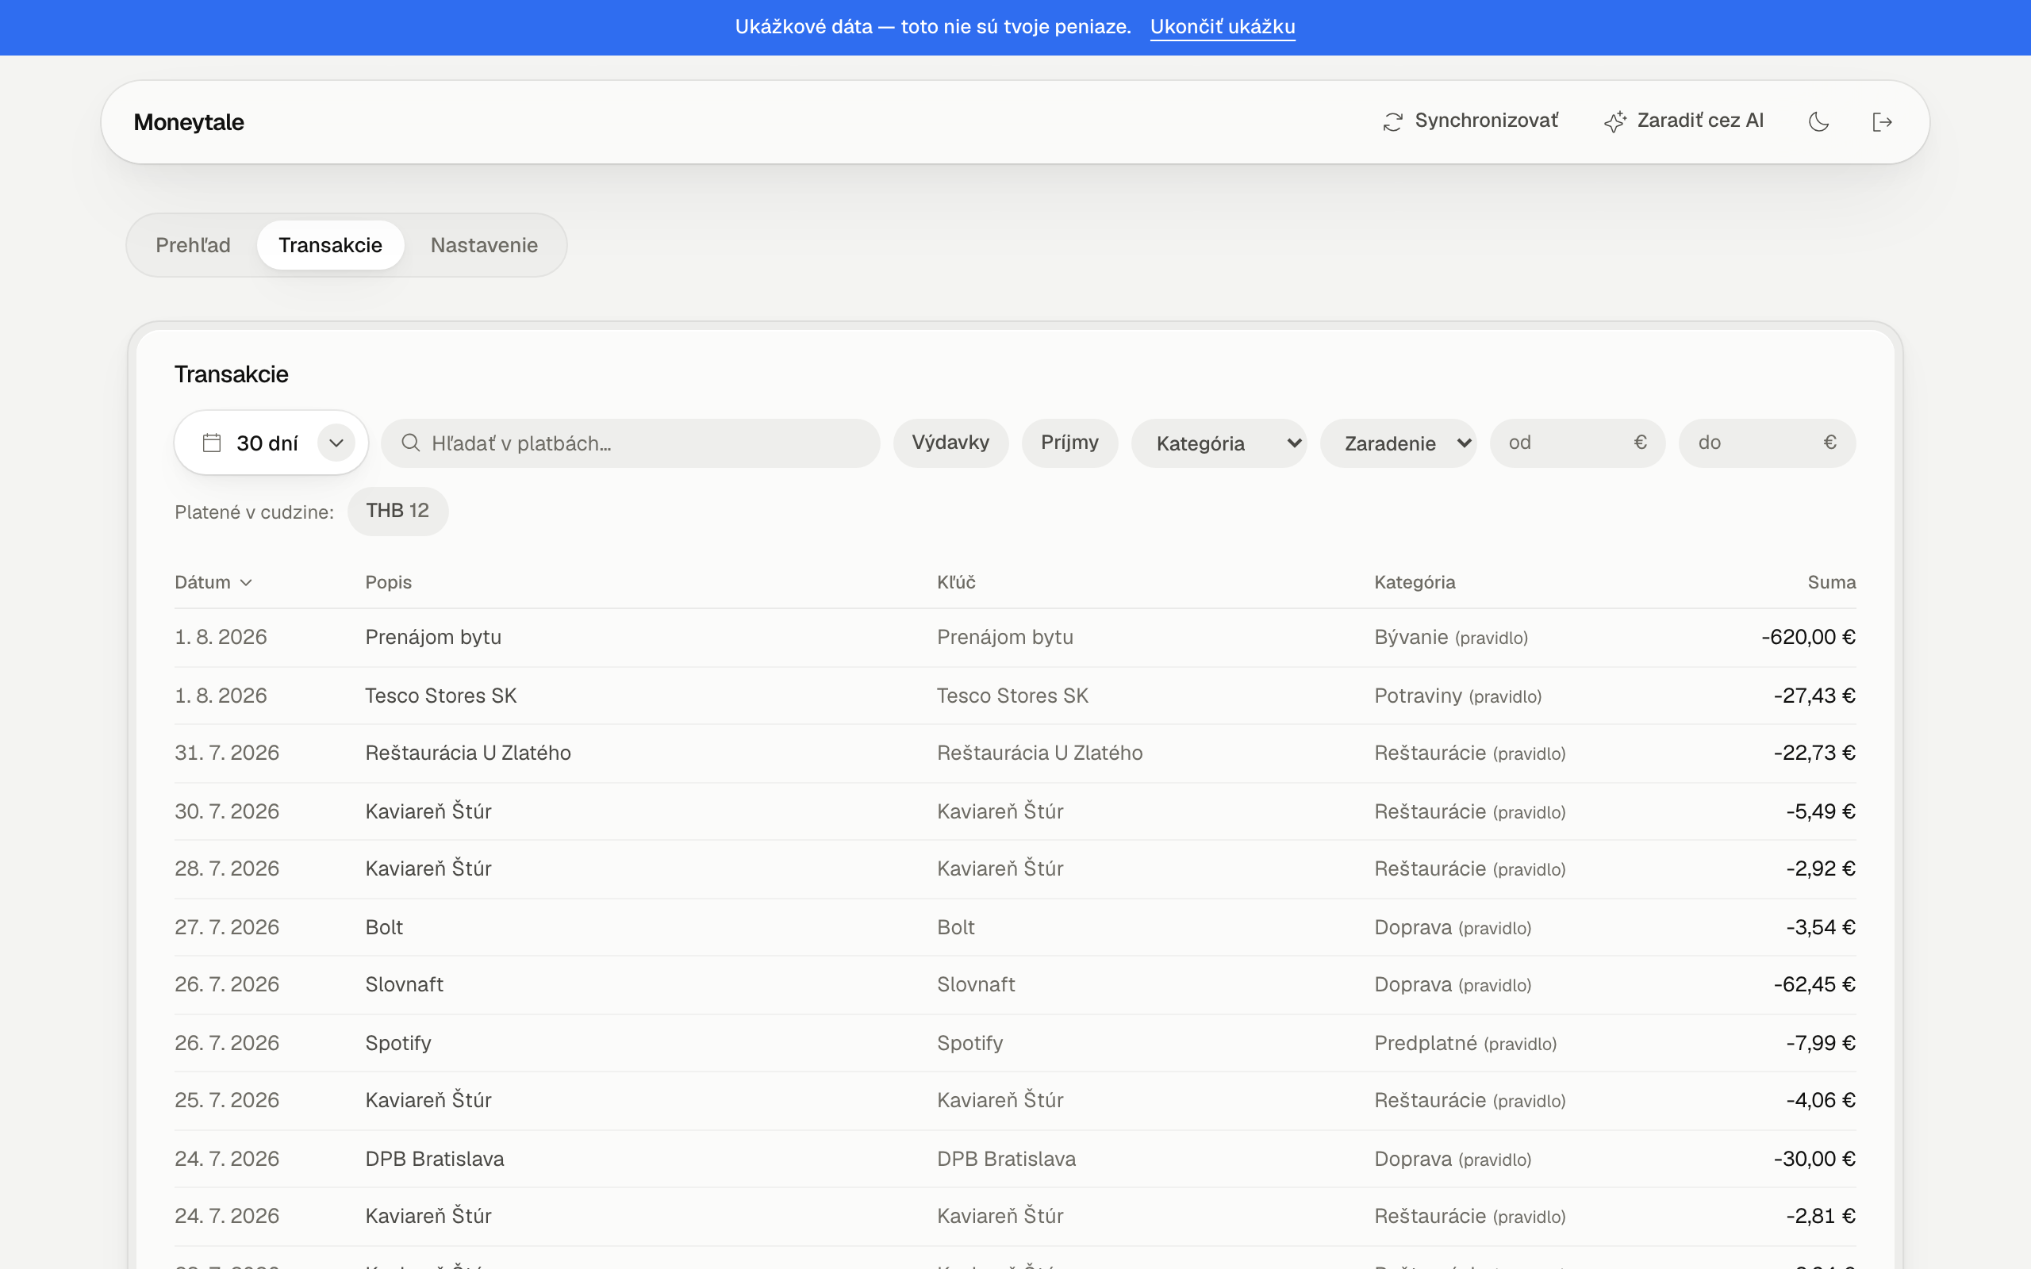Open the Nastavenie tab
The height and width of the screenshot is (1269, 2031).
coord(484,245)
